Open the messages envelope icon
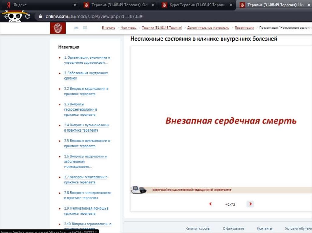The height and width of the screenshot is (233, 312). click(76, 28)
